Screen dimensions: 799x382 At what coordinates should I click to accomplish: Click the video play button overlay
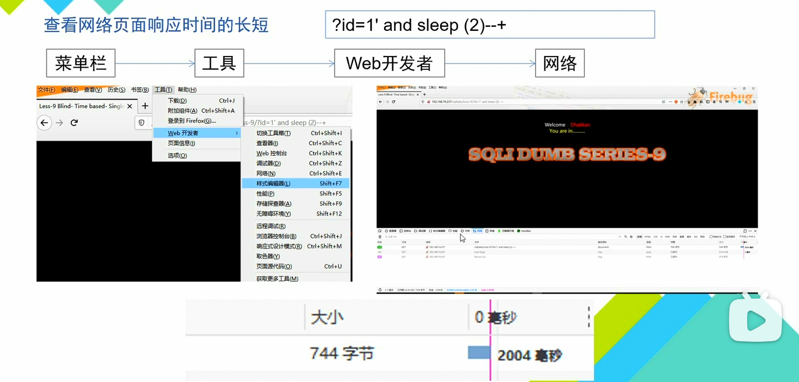point(755,320)
